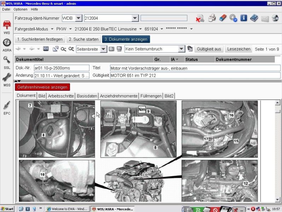Image resolution: width=282 pixels, height=212 pixels.
Task: Expand hidden system tray icons chevron
Action: pyautogui.click(x=248, y=209)
